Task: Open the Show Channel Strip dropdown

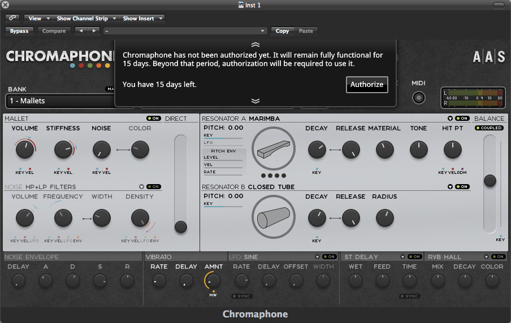Action: [86, 18]
